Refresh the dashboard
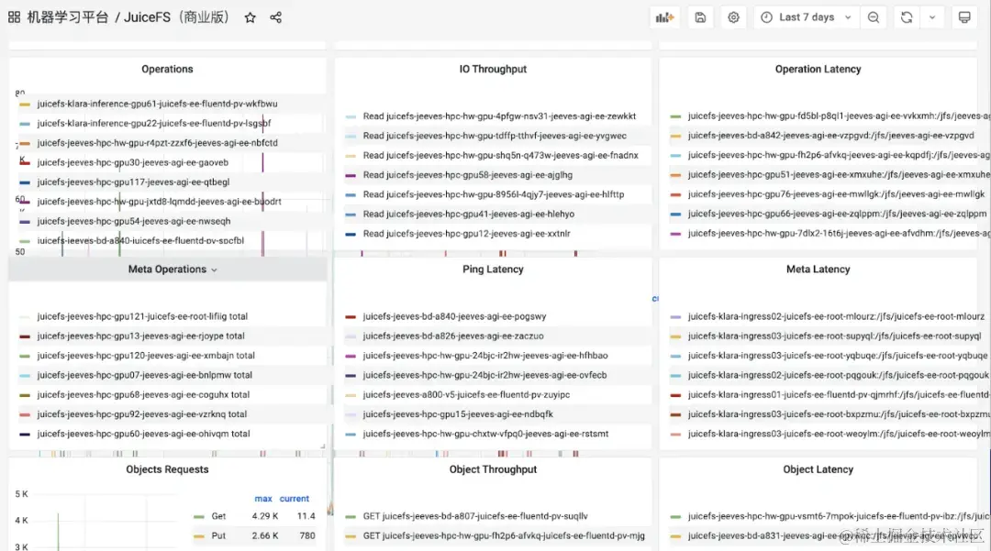Image resolution: width=991 pixels, height=551 pixels. [x=907, y=17]
